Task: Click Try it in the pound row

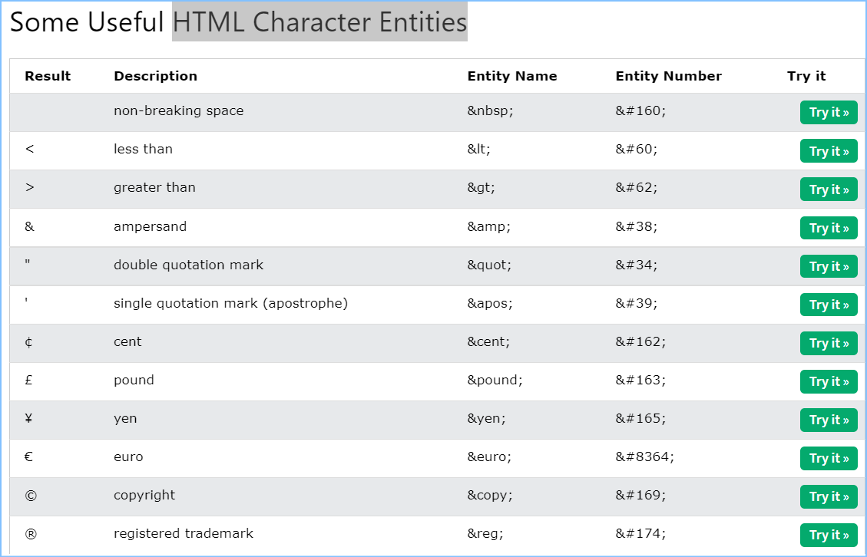Action: tap(829, 381)
